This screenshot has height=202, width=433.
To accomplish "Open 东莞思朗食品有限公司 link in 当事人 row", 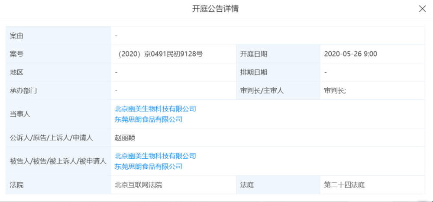I will (149, 119).
